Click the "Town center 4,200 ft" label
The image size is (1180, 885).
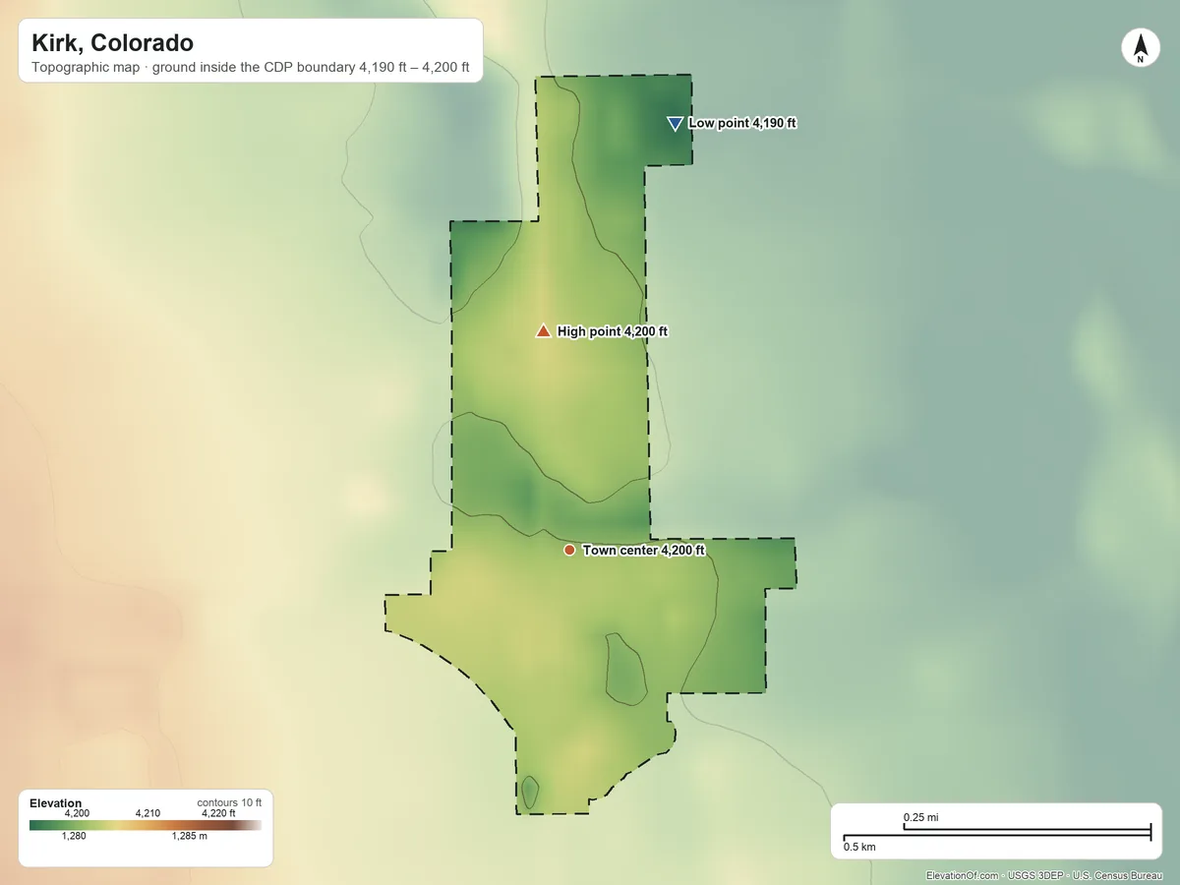click(644, 551)
